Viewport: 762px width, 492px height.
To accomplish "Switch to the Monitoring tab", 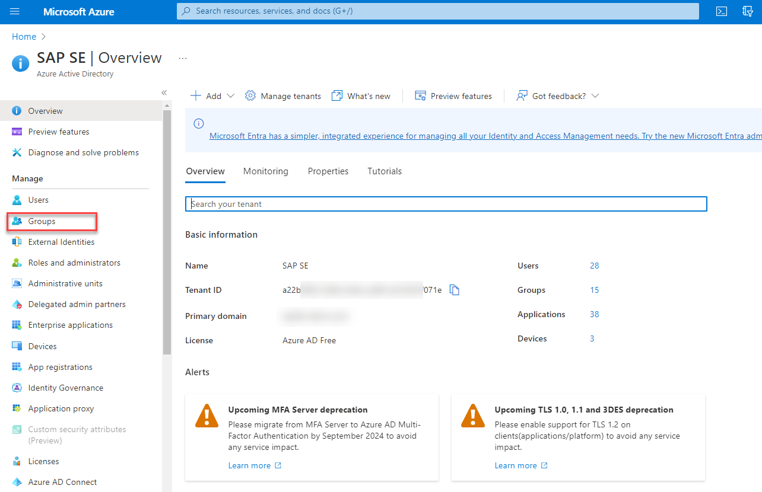I will pos(266,171).
